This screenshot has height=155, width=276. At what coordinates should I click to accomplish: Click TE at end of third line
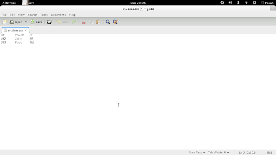pyautogui.click(x=31, y=42)
